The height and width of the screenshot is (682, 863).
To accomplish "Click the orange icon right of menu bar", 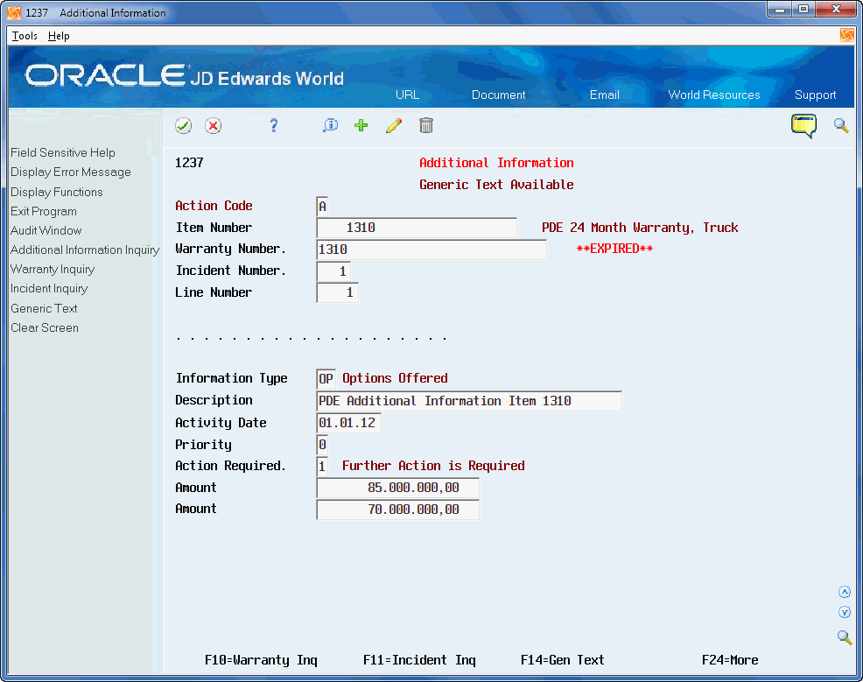I will click(847, 35).
